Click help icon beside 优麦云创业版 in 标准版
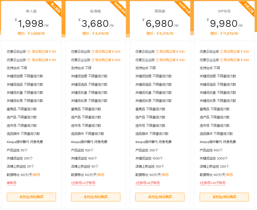The height and width of the screenshot is (210, 257). tap(93, 52)
